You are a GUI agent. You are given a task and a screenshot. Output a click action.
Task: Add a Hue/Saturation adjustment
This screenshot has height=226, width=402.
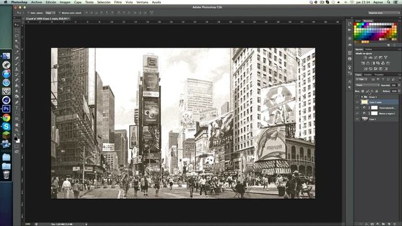point(363,63)
